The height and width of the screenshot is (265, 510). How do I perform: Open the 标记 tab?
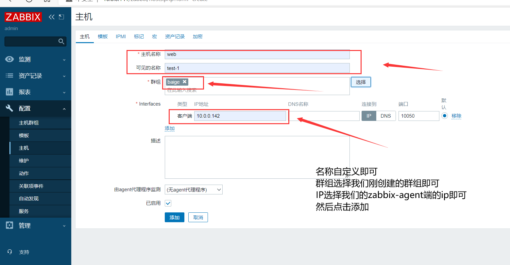139,37
